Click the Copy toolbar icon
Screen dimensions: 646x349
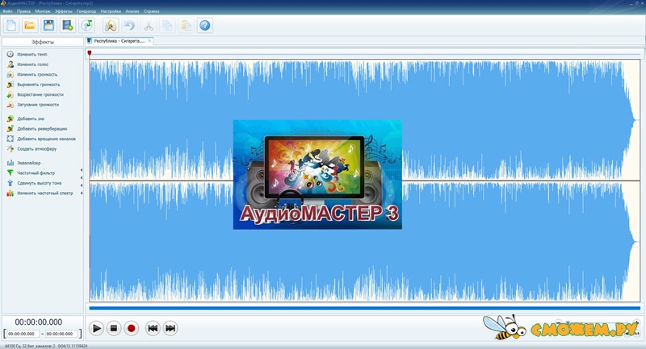(x=167, y=26)
